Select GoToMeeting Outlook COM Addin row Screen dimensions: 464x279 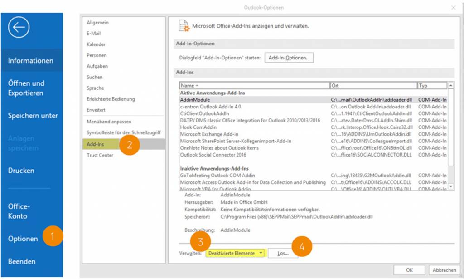(217, 176)
